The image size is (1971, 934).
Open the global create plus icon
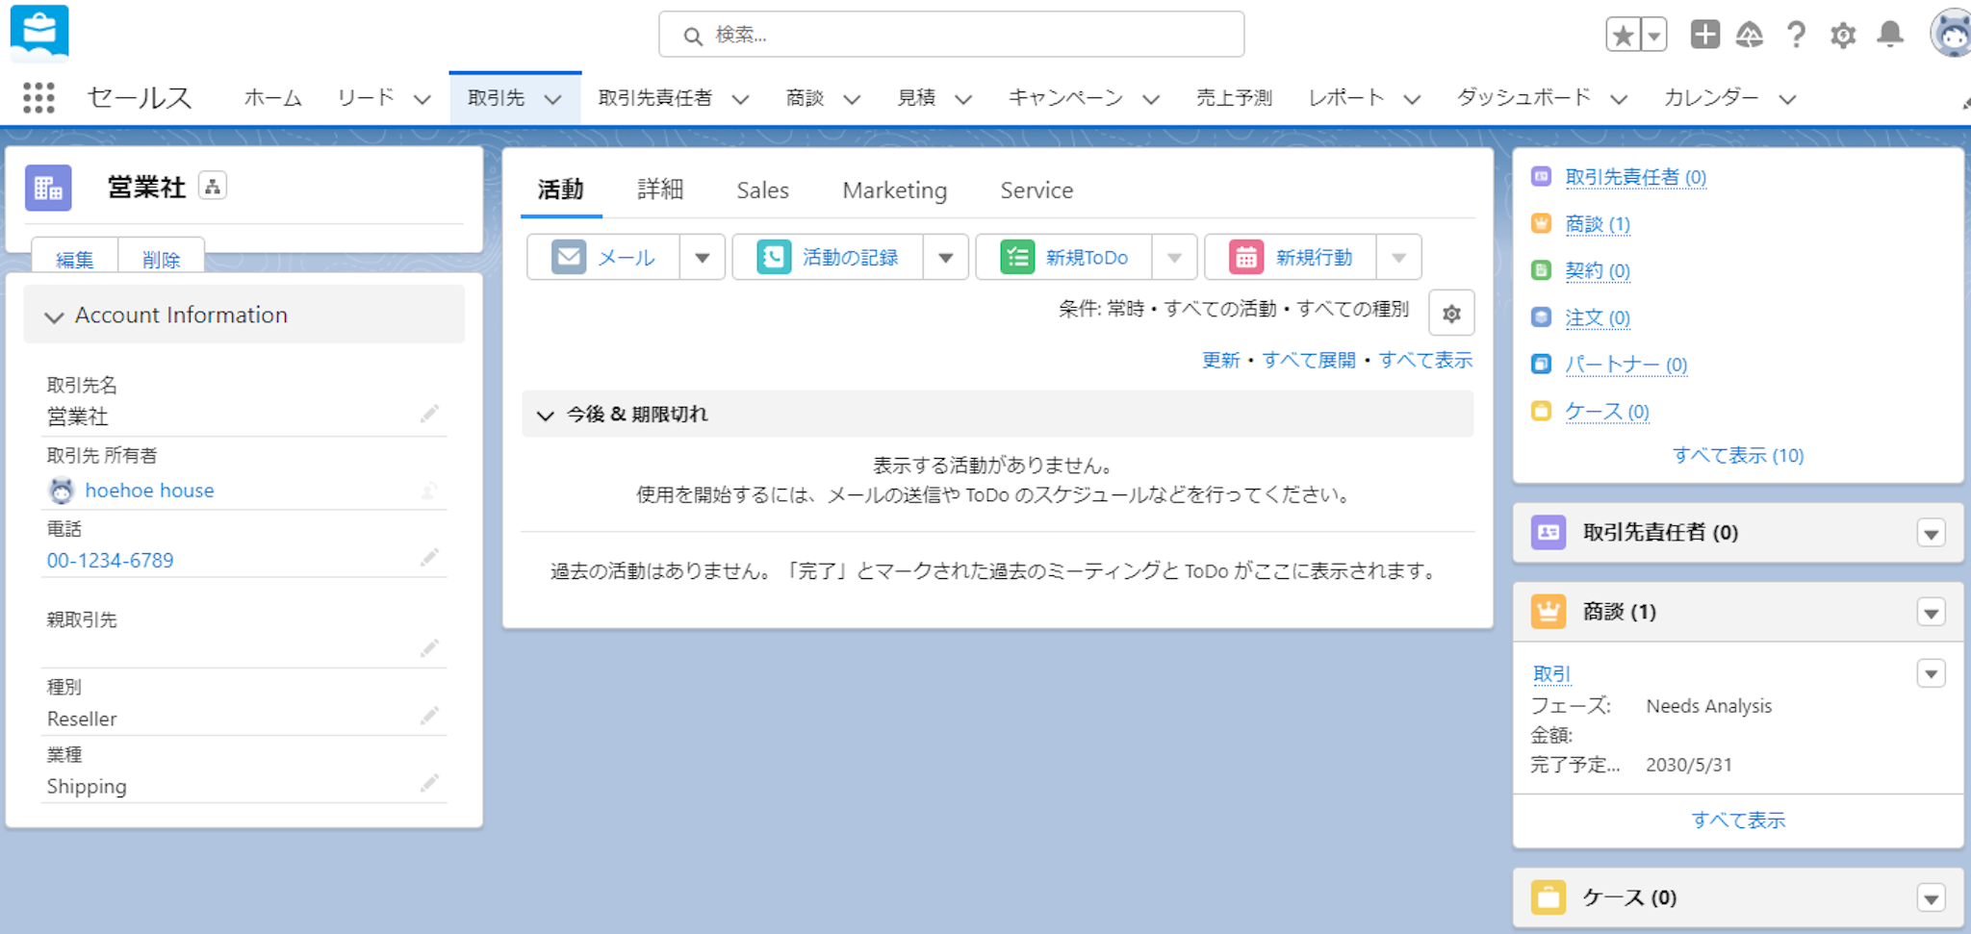point(1704,35)
